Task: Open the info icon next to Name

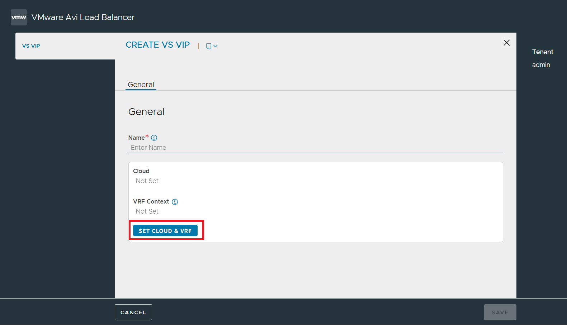Action: click(x=154, y=138)
